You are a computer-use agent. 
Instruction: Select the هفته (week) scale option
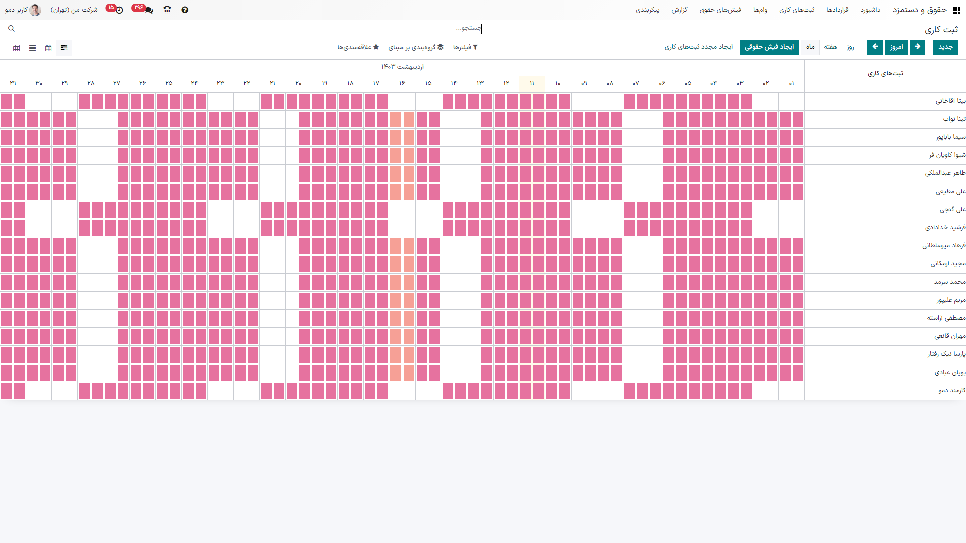coord(830,47)
